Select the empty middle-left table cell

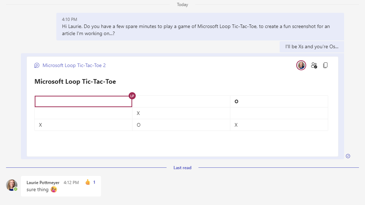point(83,113)
